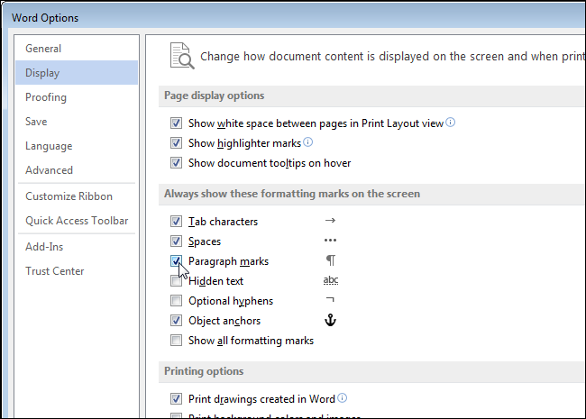Screen dimensions: 586x419
Task: Switch to the Advanced category
Action: [x=49, y=170]
